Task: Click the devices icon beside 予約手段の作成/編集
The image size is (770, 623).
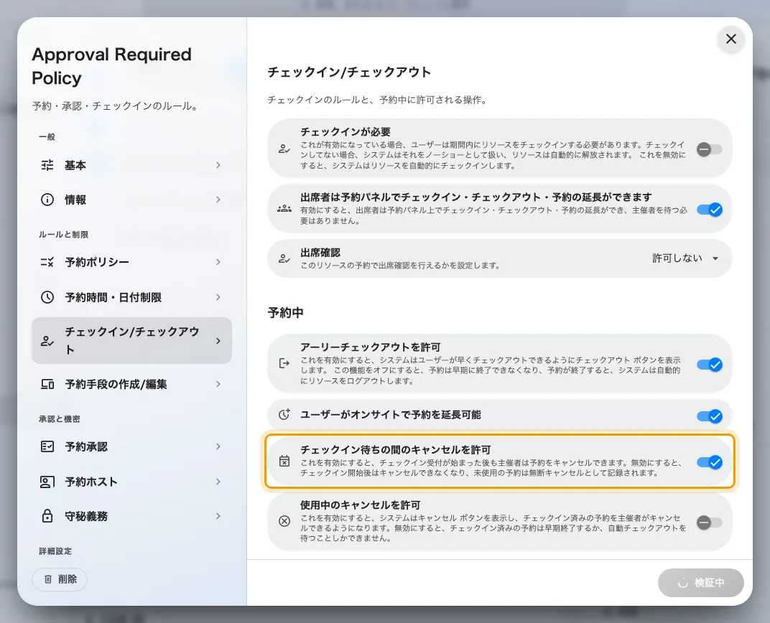Action: click(x=47, y=384)
